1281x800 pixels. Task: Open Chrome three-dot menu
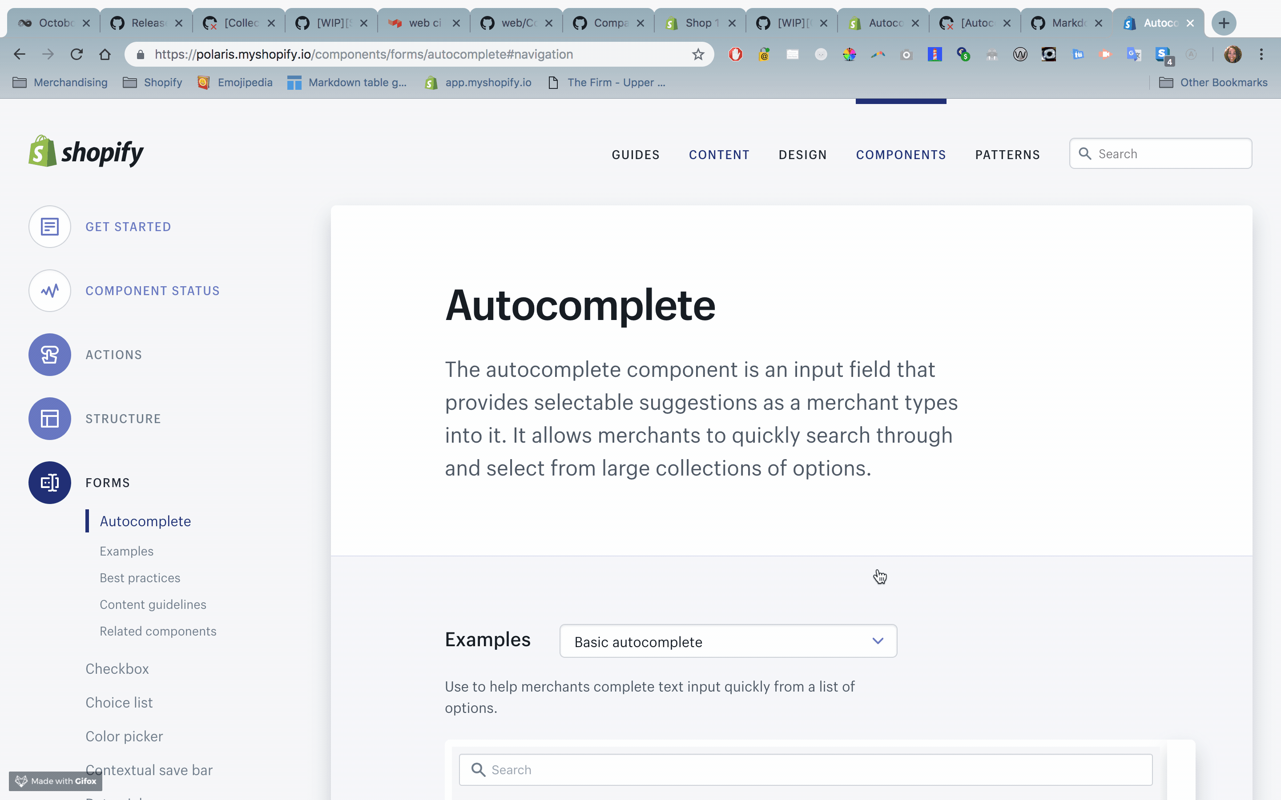pos(1261,55)
